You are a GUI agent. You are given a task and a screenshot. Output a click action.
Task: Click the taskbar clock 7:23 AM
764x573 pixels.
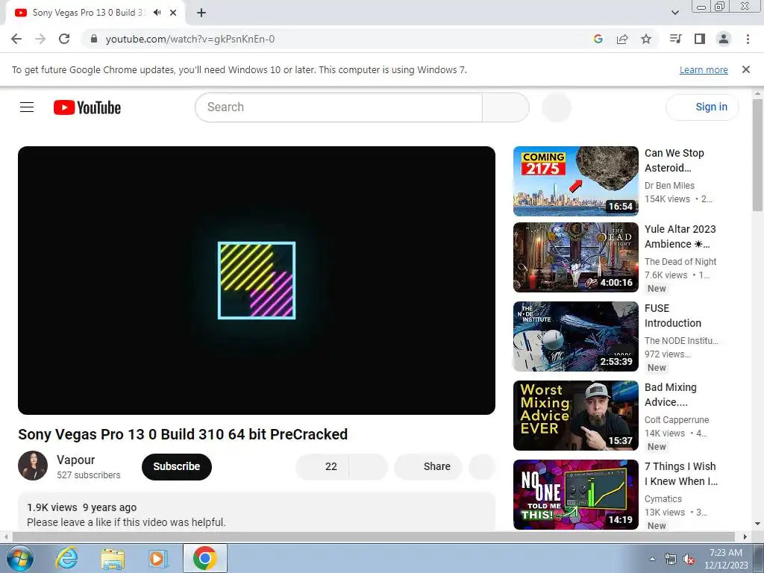726,559
